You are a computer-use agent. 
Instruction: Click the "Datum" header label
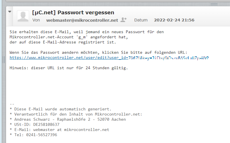(x=141, y=20)
